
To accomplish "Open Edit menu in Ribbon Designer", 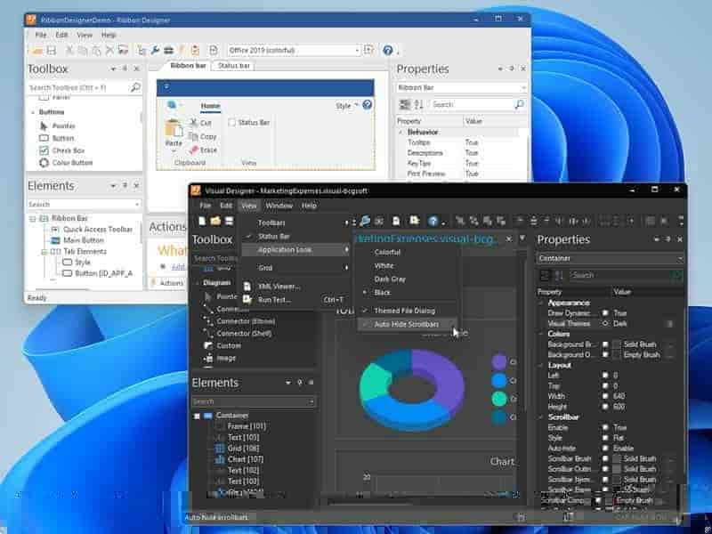I will [x=61, y=35].
